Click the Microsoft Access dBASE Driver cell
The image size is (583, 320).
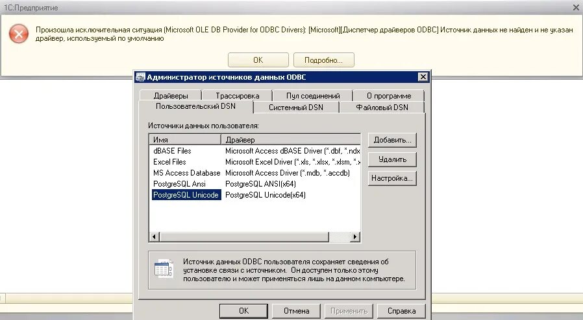point(292,151)
